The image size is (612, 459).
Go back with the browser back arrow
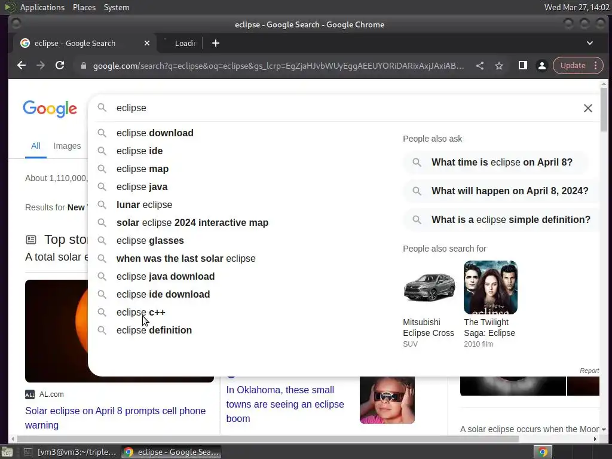tap(22, 66)
